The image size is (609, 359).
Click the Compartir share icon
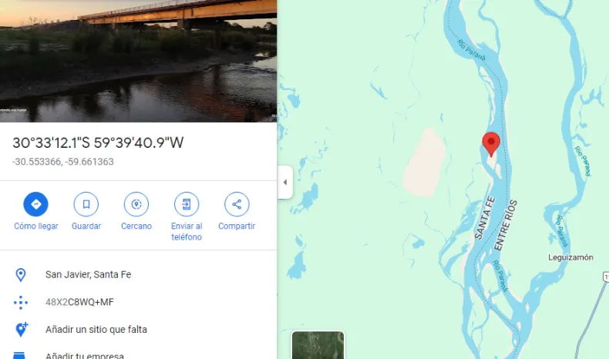click(237, 204)
